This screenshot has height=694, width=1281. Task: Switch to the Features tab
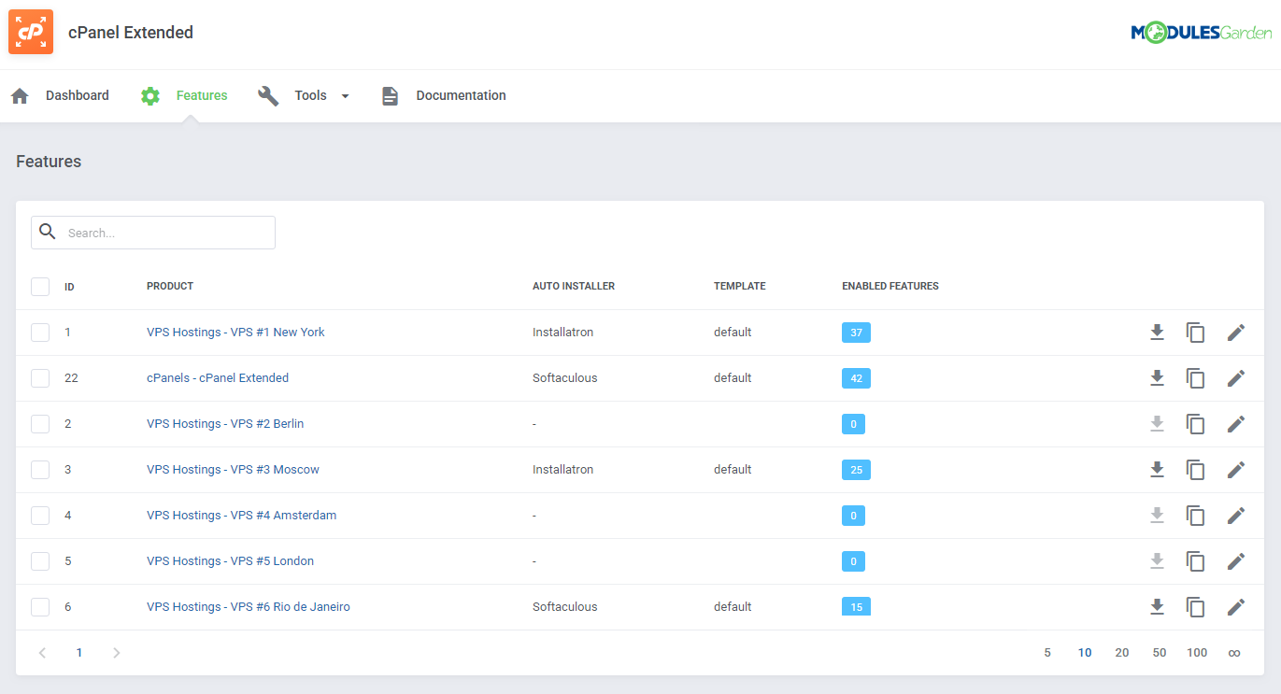click(x=202, y=95)
